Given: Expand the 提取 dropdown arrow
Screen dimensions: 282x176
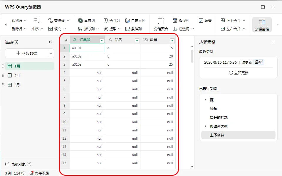Looking at the screenshot, I should [119, 29].
